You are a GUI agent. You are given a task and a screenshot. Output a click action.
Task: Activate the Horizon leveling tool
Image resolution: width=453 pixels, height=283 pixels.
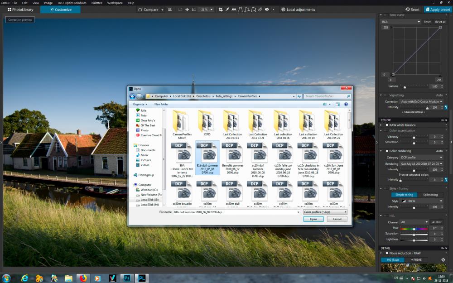pos(234,10)
